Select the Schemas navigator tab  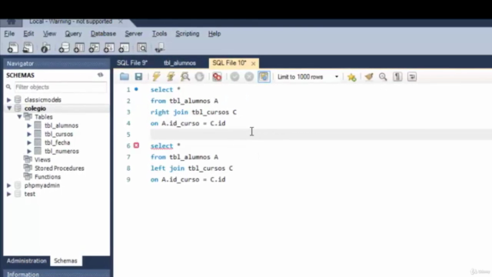65,261
